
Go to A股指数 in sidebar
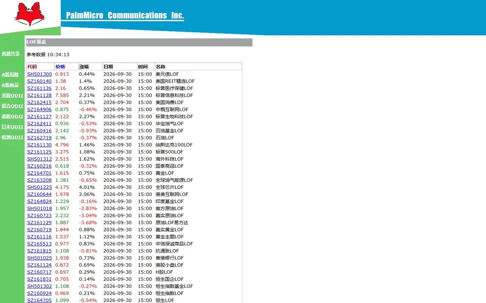click(x=10, y=75)
